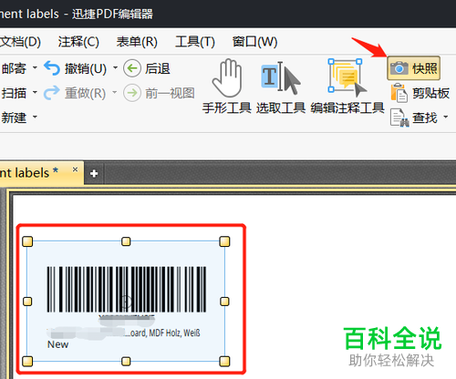Close the labels document tab
456x379 pixels.
click(75, 169)
